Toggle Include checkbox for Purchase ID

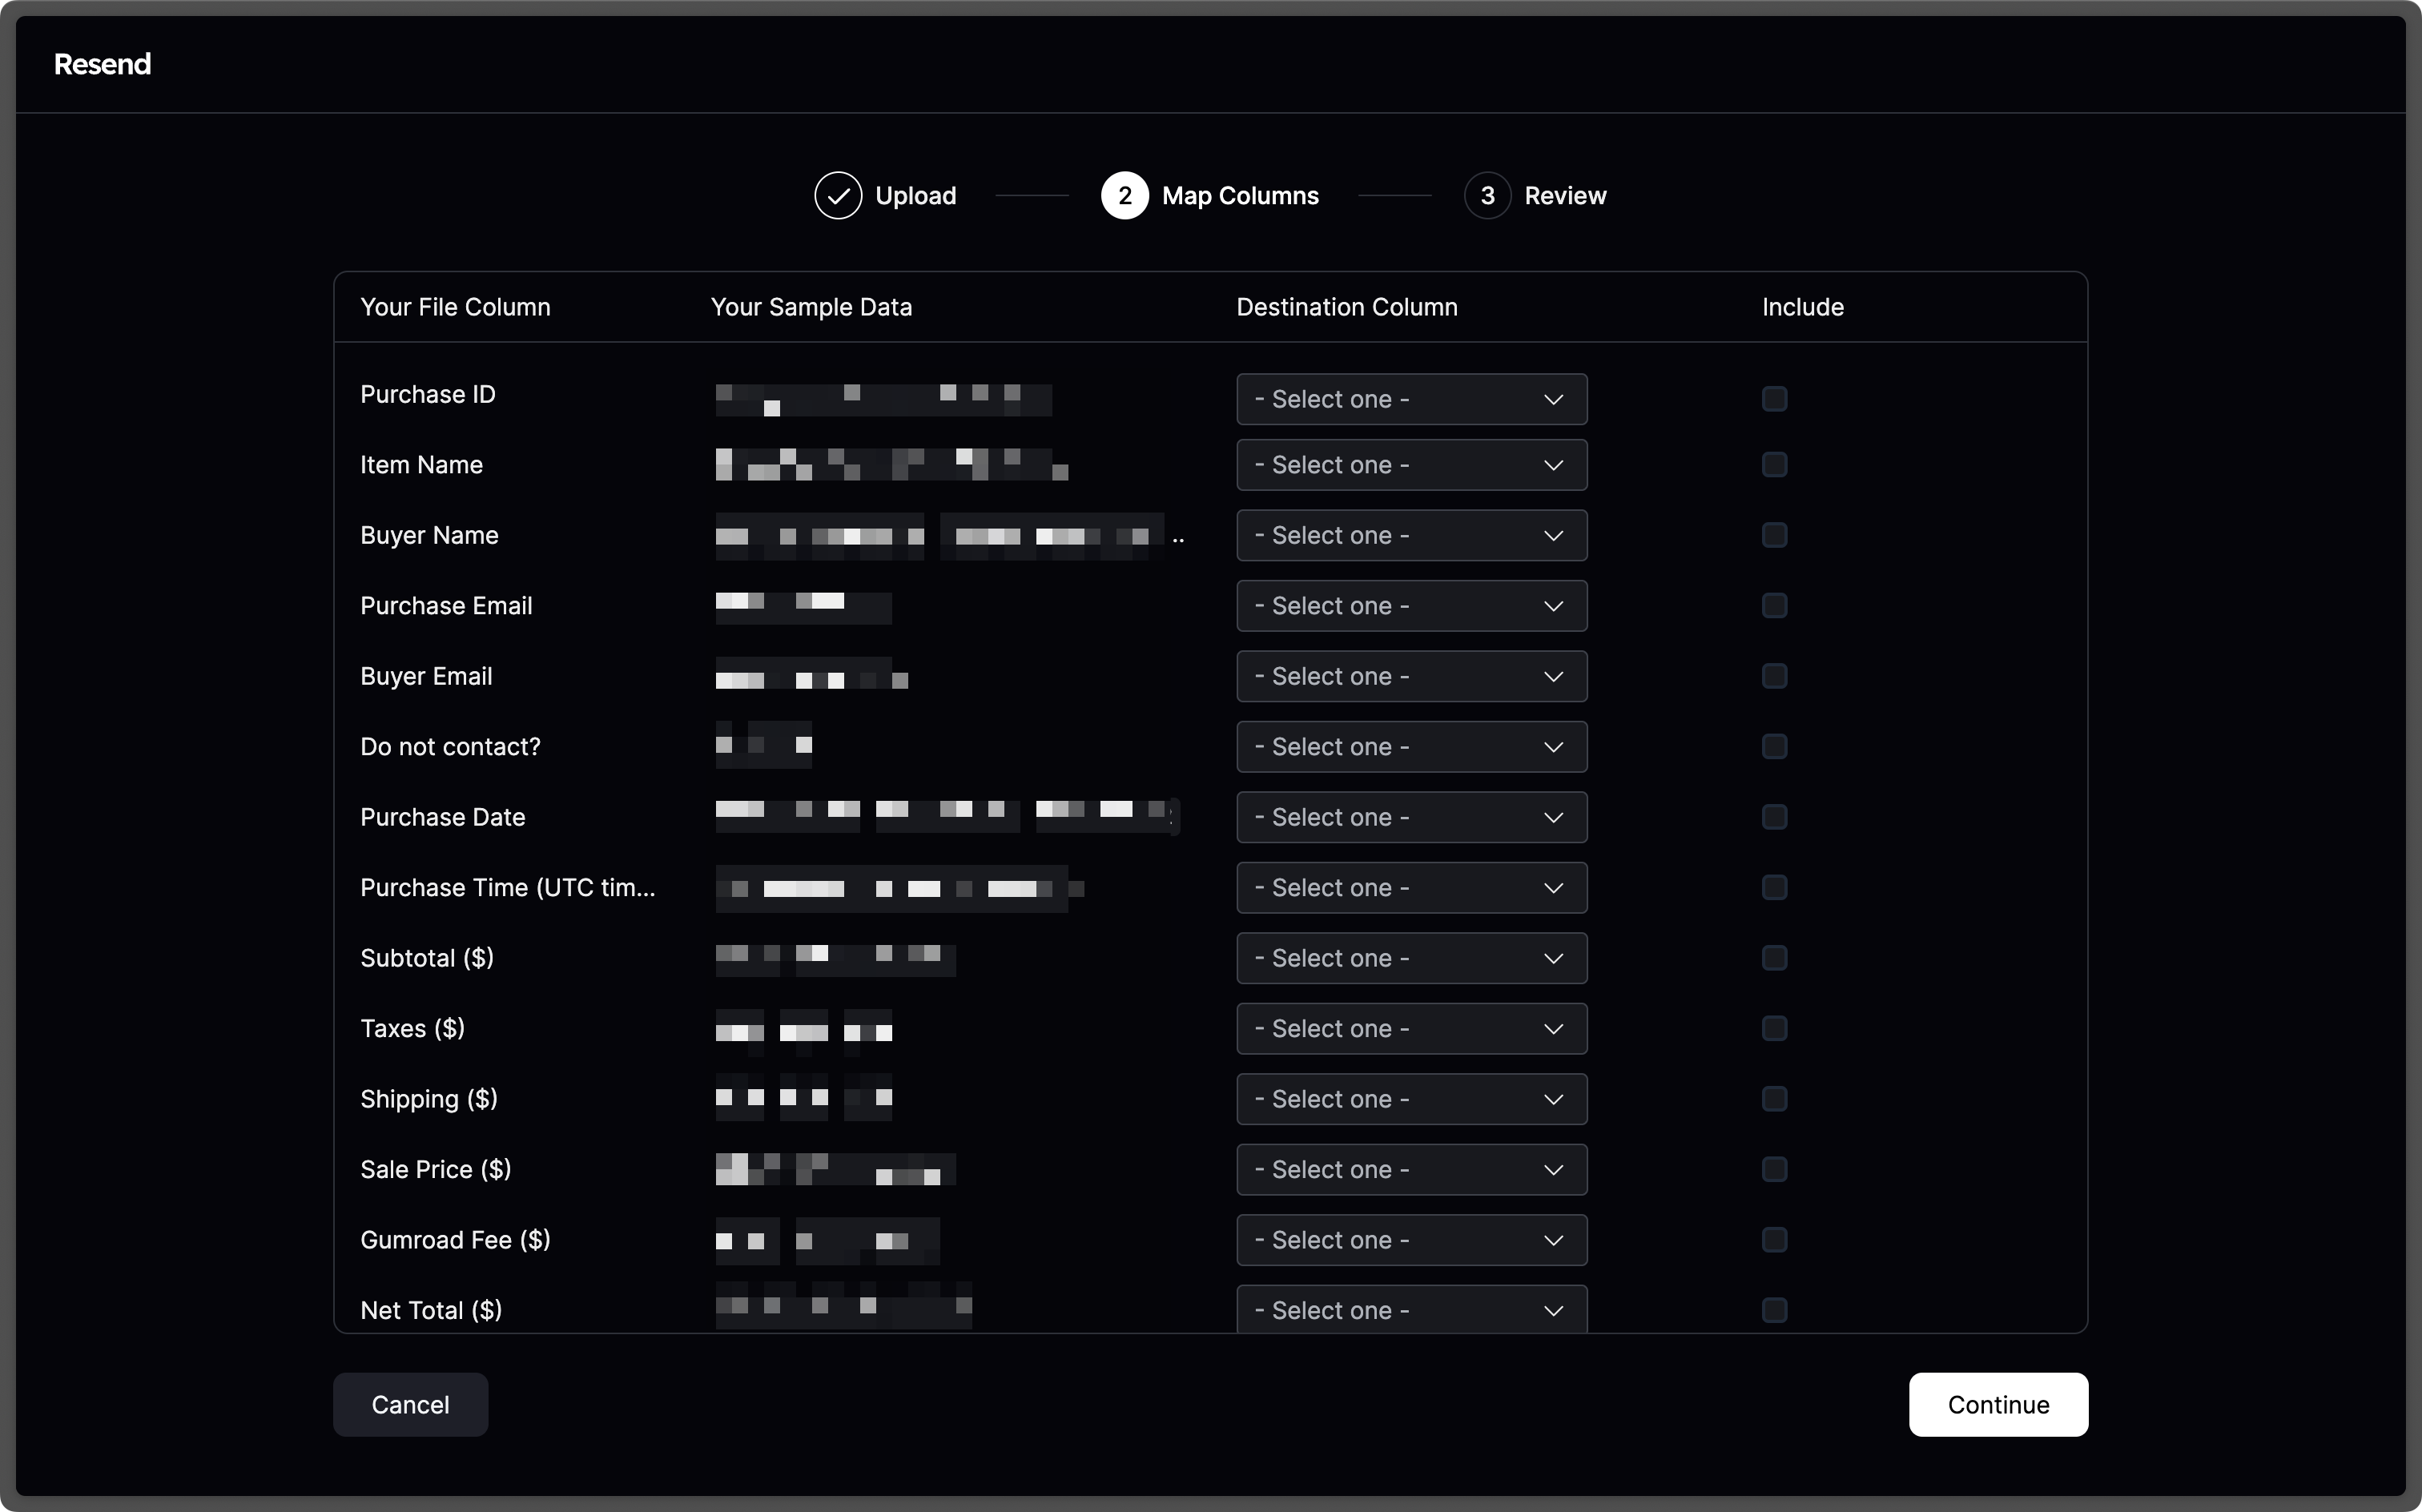(x=1774, y=399)
